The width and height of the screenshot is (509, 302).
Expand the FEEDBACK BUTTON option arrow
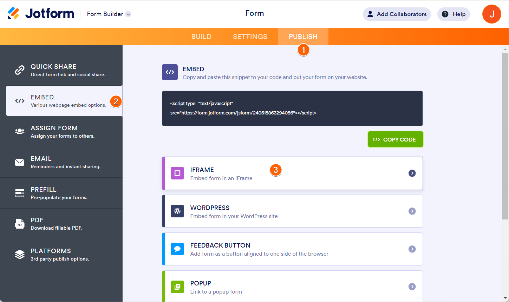point(412,249)
